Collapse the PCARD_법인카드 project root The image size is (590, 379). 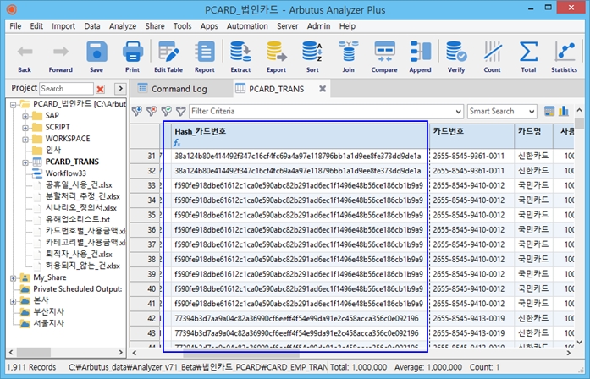14,104
